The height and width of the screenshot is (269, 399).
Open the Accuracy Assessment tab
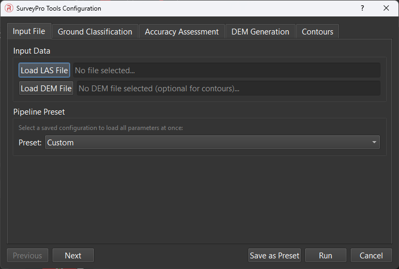(181, 32)
